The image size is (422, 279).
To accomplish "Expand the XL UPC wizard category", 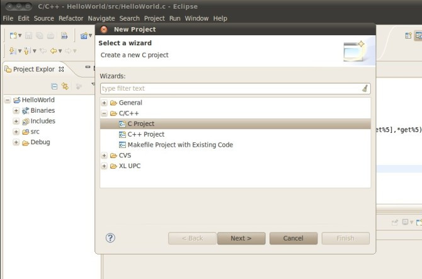I will point(104,166).
